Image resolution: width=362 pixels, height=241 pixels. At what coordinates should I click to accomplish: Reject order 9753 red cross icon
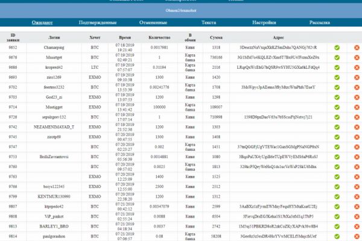(x=357, y=157)
